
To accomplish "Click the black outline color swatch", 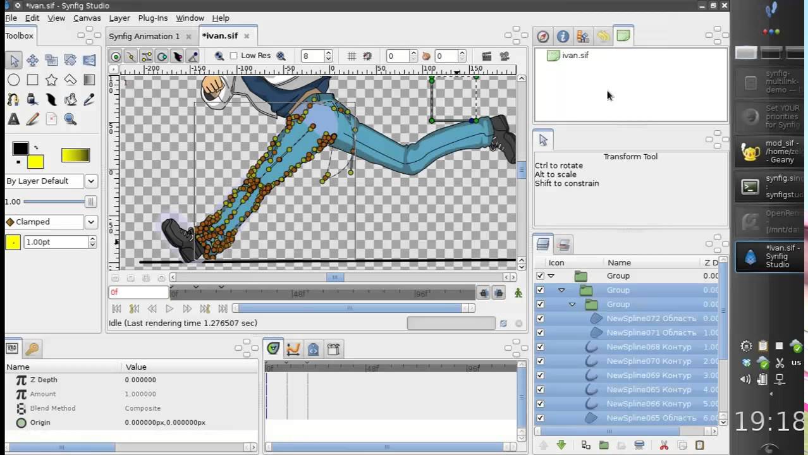I will 20,149.
